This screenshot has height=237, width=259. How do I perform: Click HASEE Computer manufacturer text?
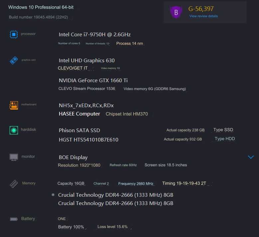(x=79, y=114)
